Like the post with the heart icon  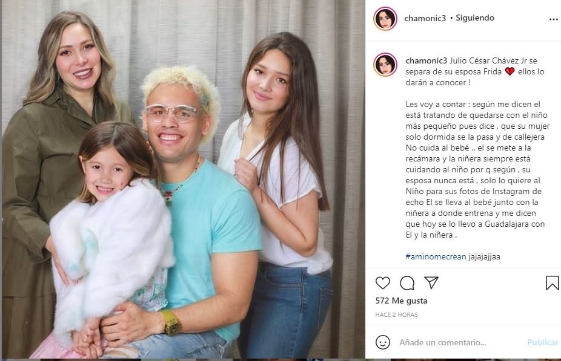(x=382, y=283)
